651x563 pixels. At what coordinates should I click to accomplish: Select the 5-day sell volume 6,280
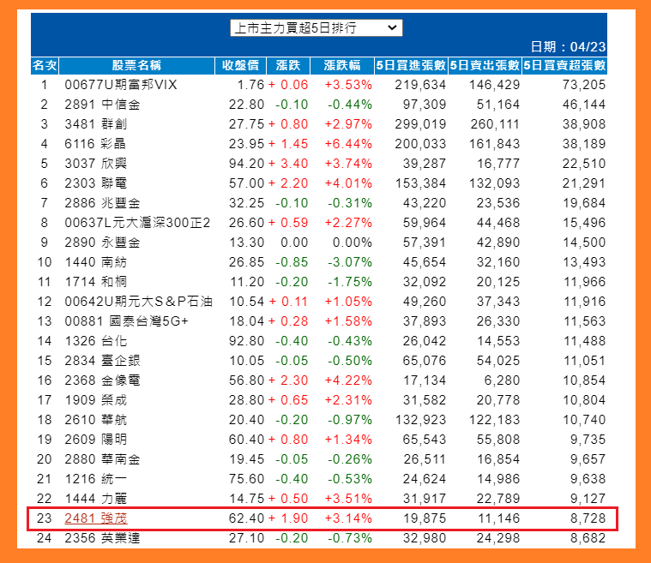click(x=502, y=380)
